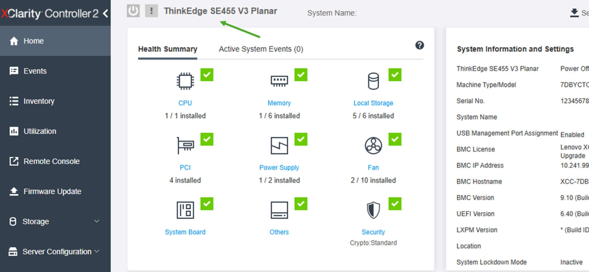The height and width of the screenshot is (272, 589).
Task: Open the System Board link
Action: click(x=185, y=232)
